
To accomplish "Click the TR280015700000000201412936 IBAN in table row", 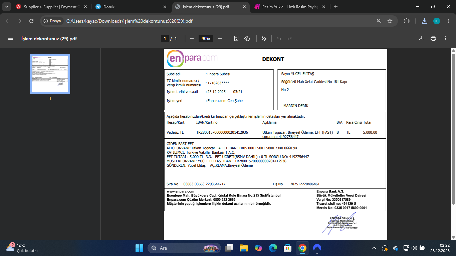I will point(222,132).
